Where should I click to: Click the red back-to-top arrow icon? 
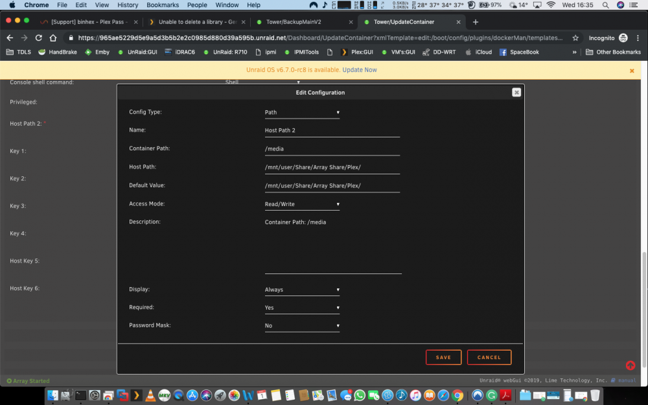pyautogui.click(x=631, y=365)
